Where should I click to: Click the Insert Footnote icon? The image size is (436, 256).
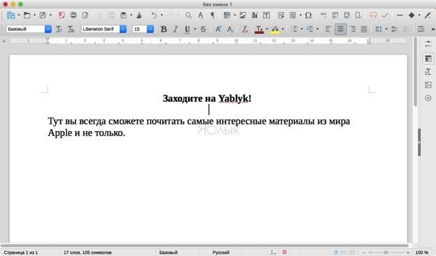335,15
